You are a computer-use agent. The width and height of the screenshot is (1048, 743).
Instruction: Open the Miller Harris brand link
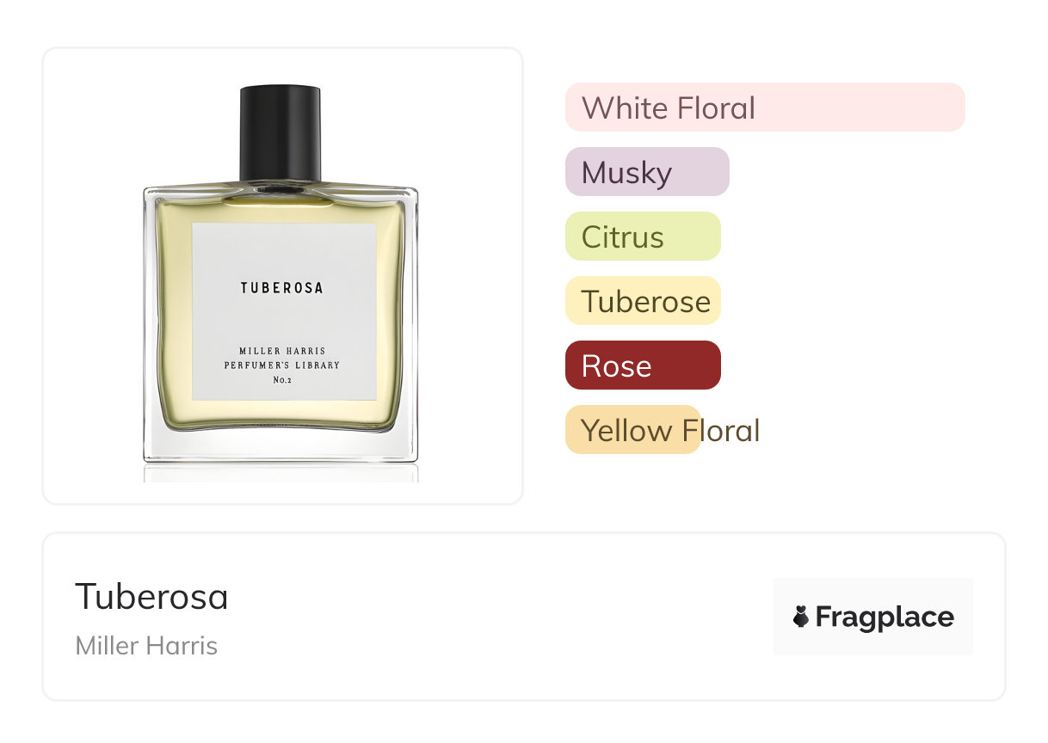pyautogui.click(x=146, y=646)
